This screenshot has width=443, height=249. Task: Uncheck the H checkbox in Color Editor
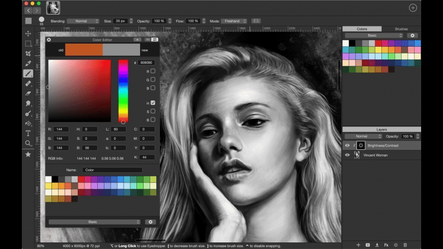click(x=153, y=103)
